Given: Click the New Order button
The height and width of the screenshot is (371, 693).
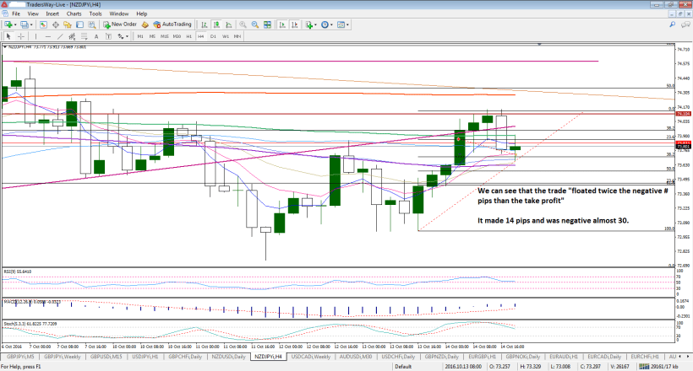Looking at the screenshot, I should (x=119, y=25).
